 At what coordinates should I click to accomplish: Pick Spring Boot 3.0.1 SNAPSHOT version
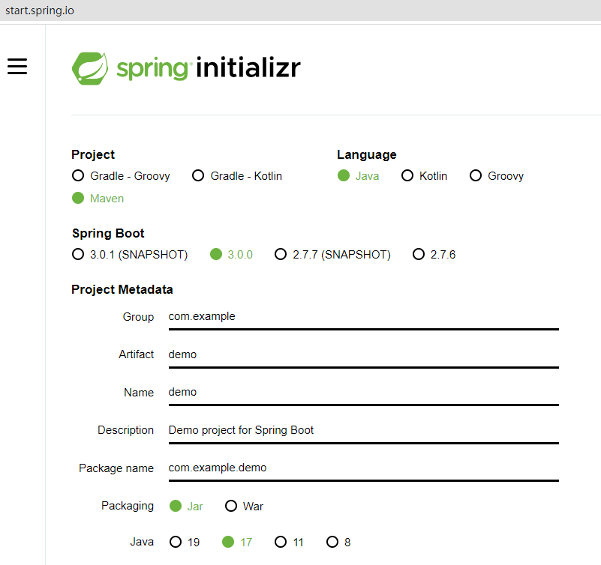click(78, 254)
